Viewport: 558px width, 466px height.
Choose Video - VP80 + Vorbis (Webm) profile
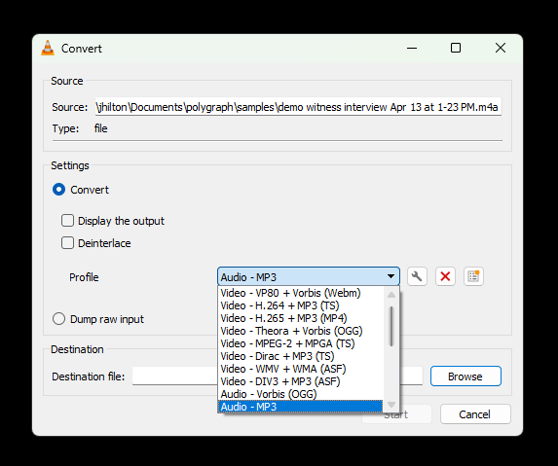[301, 293]
